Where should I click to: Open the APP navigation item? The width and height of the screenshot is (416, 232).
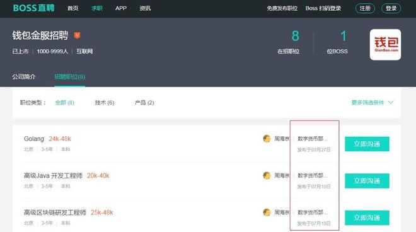pyautogui.click(x=121, y=8)
